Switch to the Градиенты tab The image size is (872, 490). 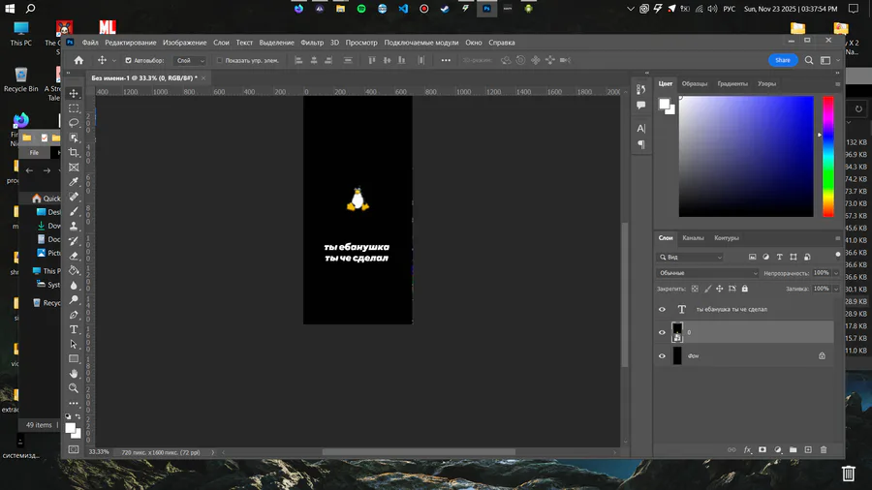click(x=732, y=84)
